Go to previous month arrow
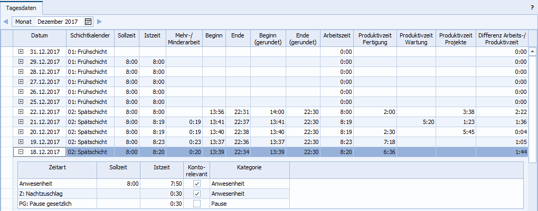 (x=6, y=22)
